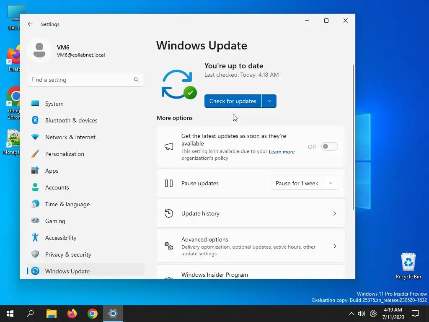Open File Explorer from the taskbar

(x=51, y=313)
